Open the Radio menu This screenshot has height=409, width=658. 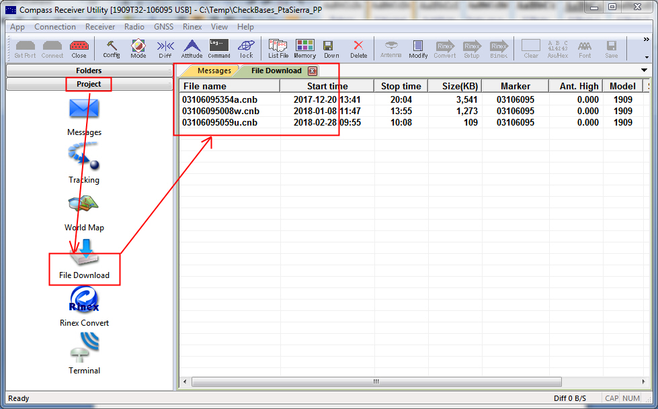point(134,27)
